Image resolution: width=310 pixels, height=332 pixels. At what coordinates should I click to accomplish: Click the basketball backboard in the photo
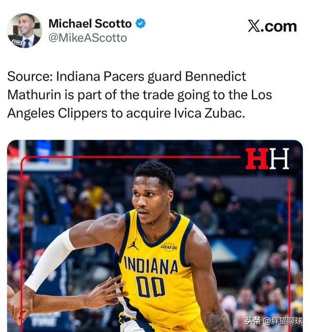pyautogui.click(x=41, y=154)
